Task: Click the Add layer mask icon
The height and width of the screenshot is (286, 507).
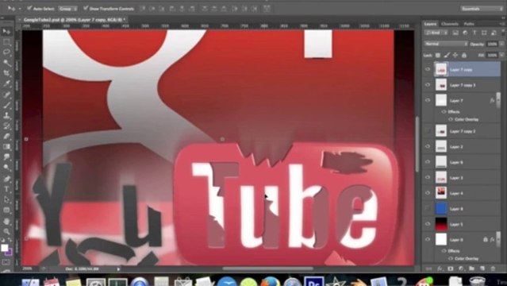Action: [x=451, y=269]
